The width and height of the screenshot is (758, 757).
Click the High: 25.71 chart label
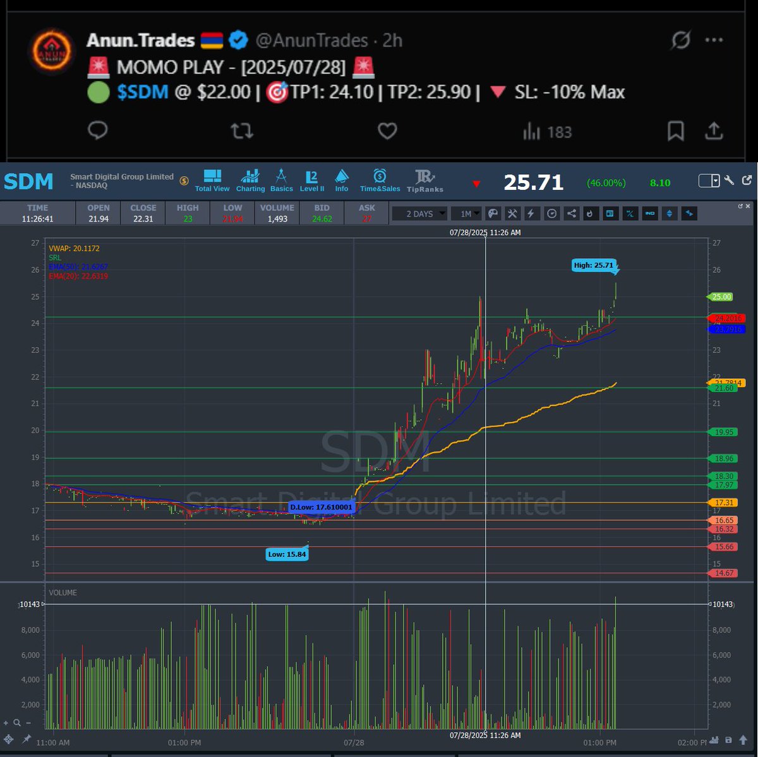click(594, 265)
